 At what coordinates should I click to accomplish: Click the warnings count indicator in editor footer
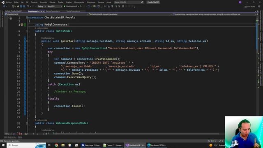coord(27,134)
